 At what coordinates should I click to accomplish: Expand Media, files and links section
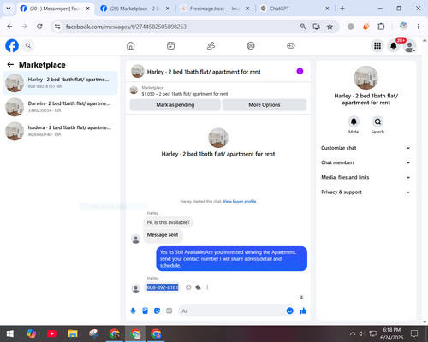click(x=366, y=177)
